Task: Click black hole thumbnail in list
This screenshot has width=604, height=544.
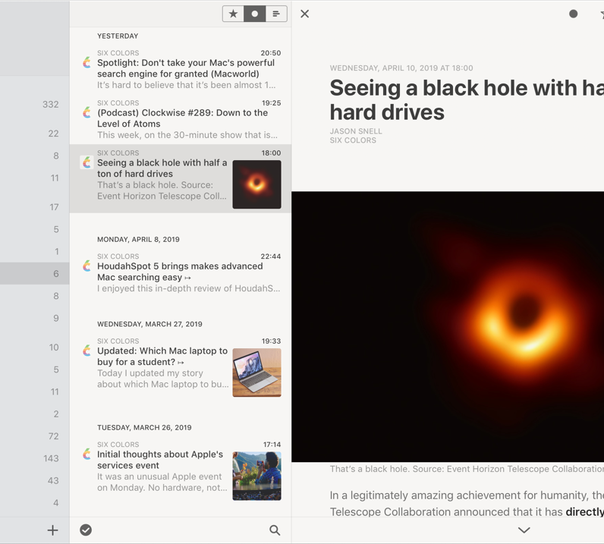Action: coord(257,184)
